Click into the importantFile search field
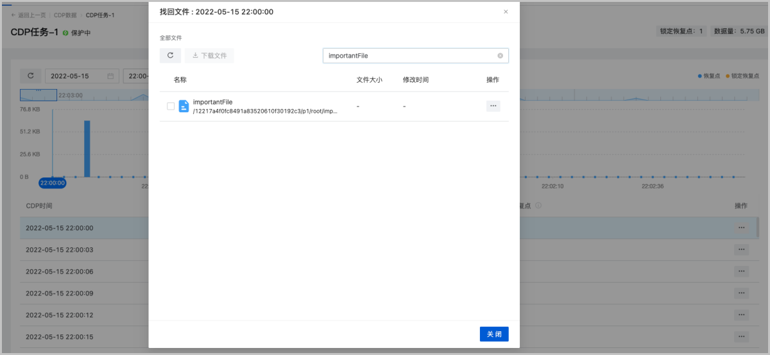 coord(411,56)
